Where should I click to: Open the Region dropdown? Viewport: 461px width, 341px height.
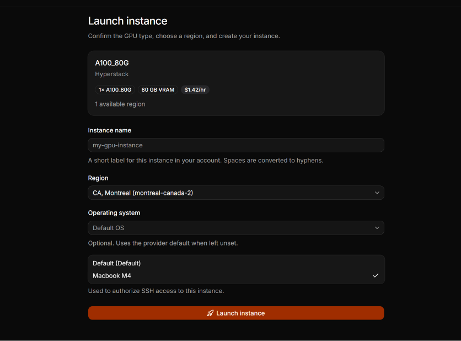point(236,193)
